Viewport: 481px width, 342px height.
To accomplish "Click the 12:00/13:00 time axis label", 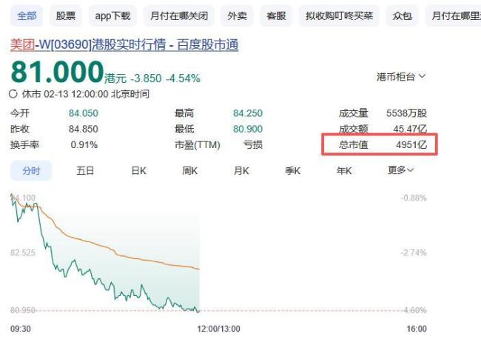I will (219, 329).
